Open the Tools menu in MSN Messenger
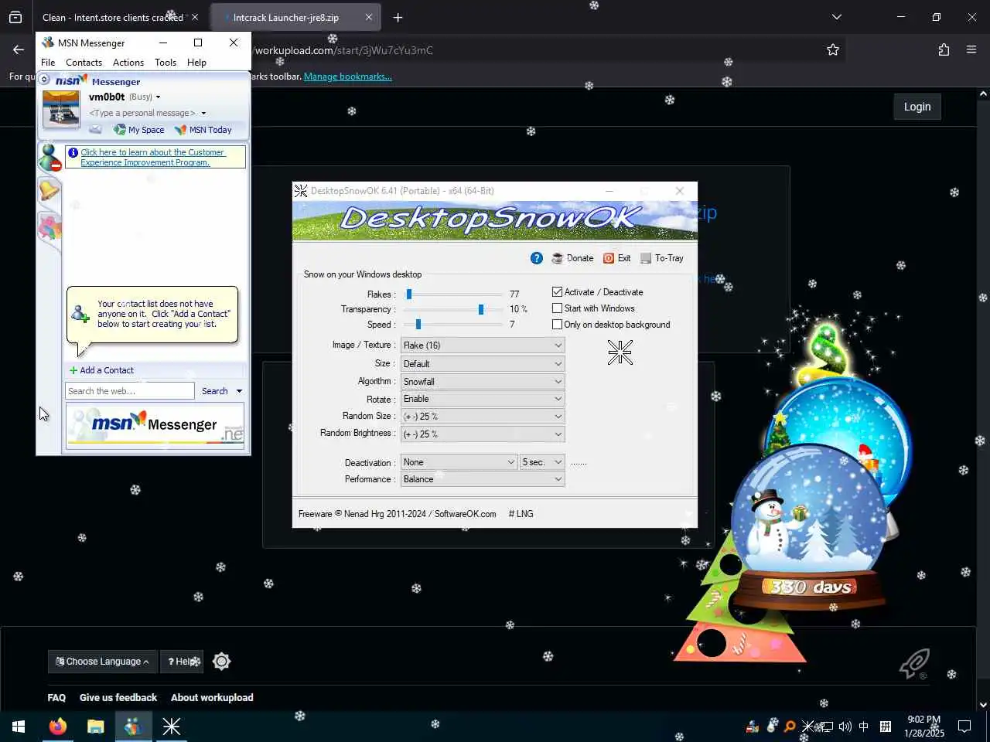990x742 pixels. pos(166,63)
